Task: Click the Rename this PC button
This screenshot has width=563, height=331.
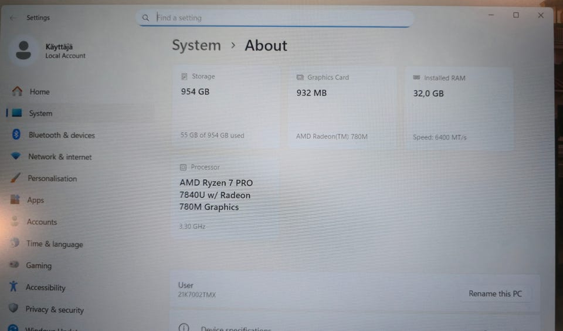Action: 495,293
